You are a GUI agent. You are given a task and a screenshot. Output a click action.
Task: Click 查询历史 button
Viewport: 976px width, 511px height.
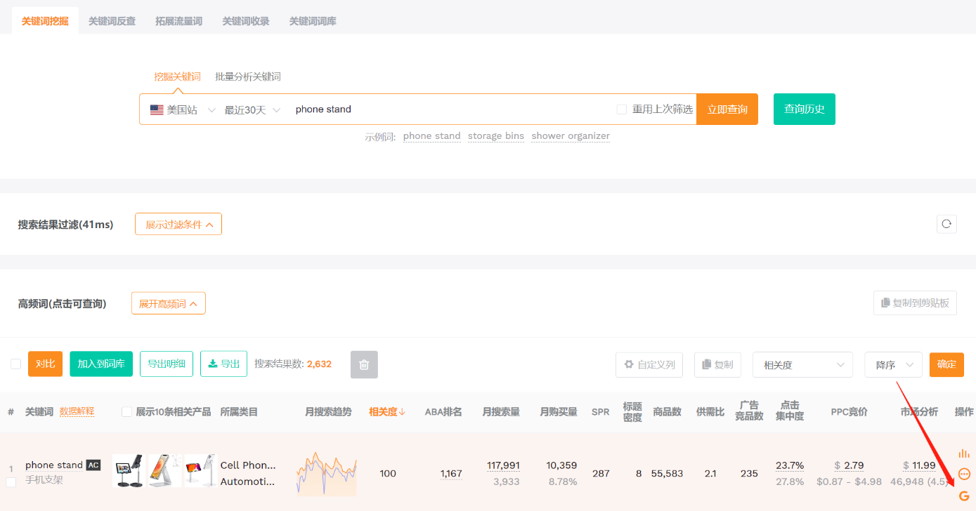tap(805, 109)
